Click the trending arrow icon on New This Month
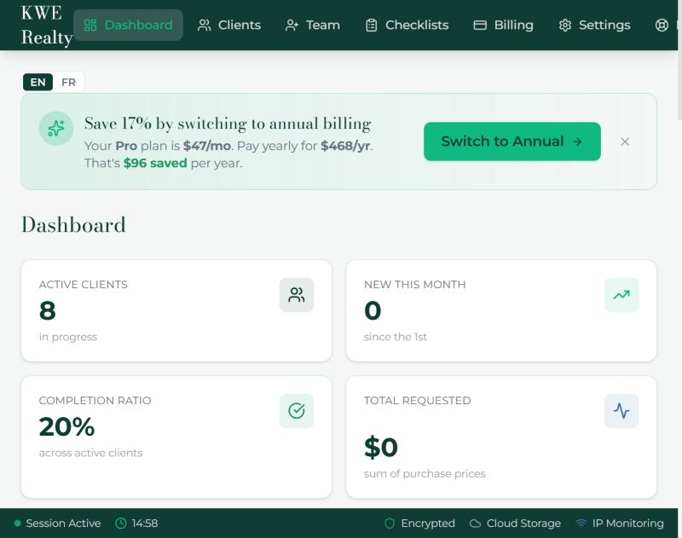This screenshot has height=538, width=682. tap(621, 295)
